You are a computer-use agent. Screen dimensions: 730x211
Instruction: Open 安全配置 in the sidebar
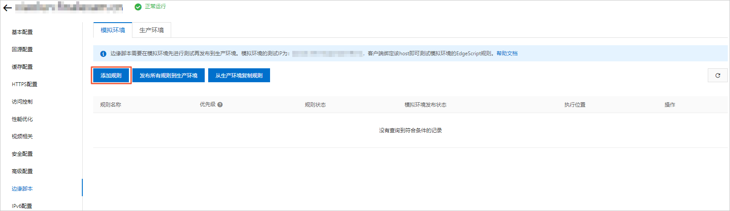point(22,154)
